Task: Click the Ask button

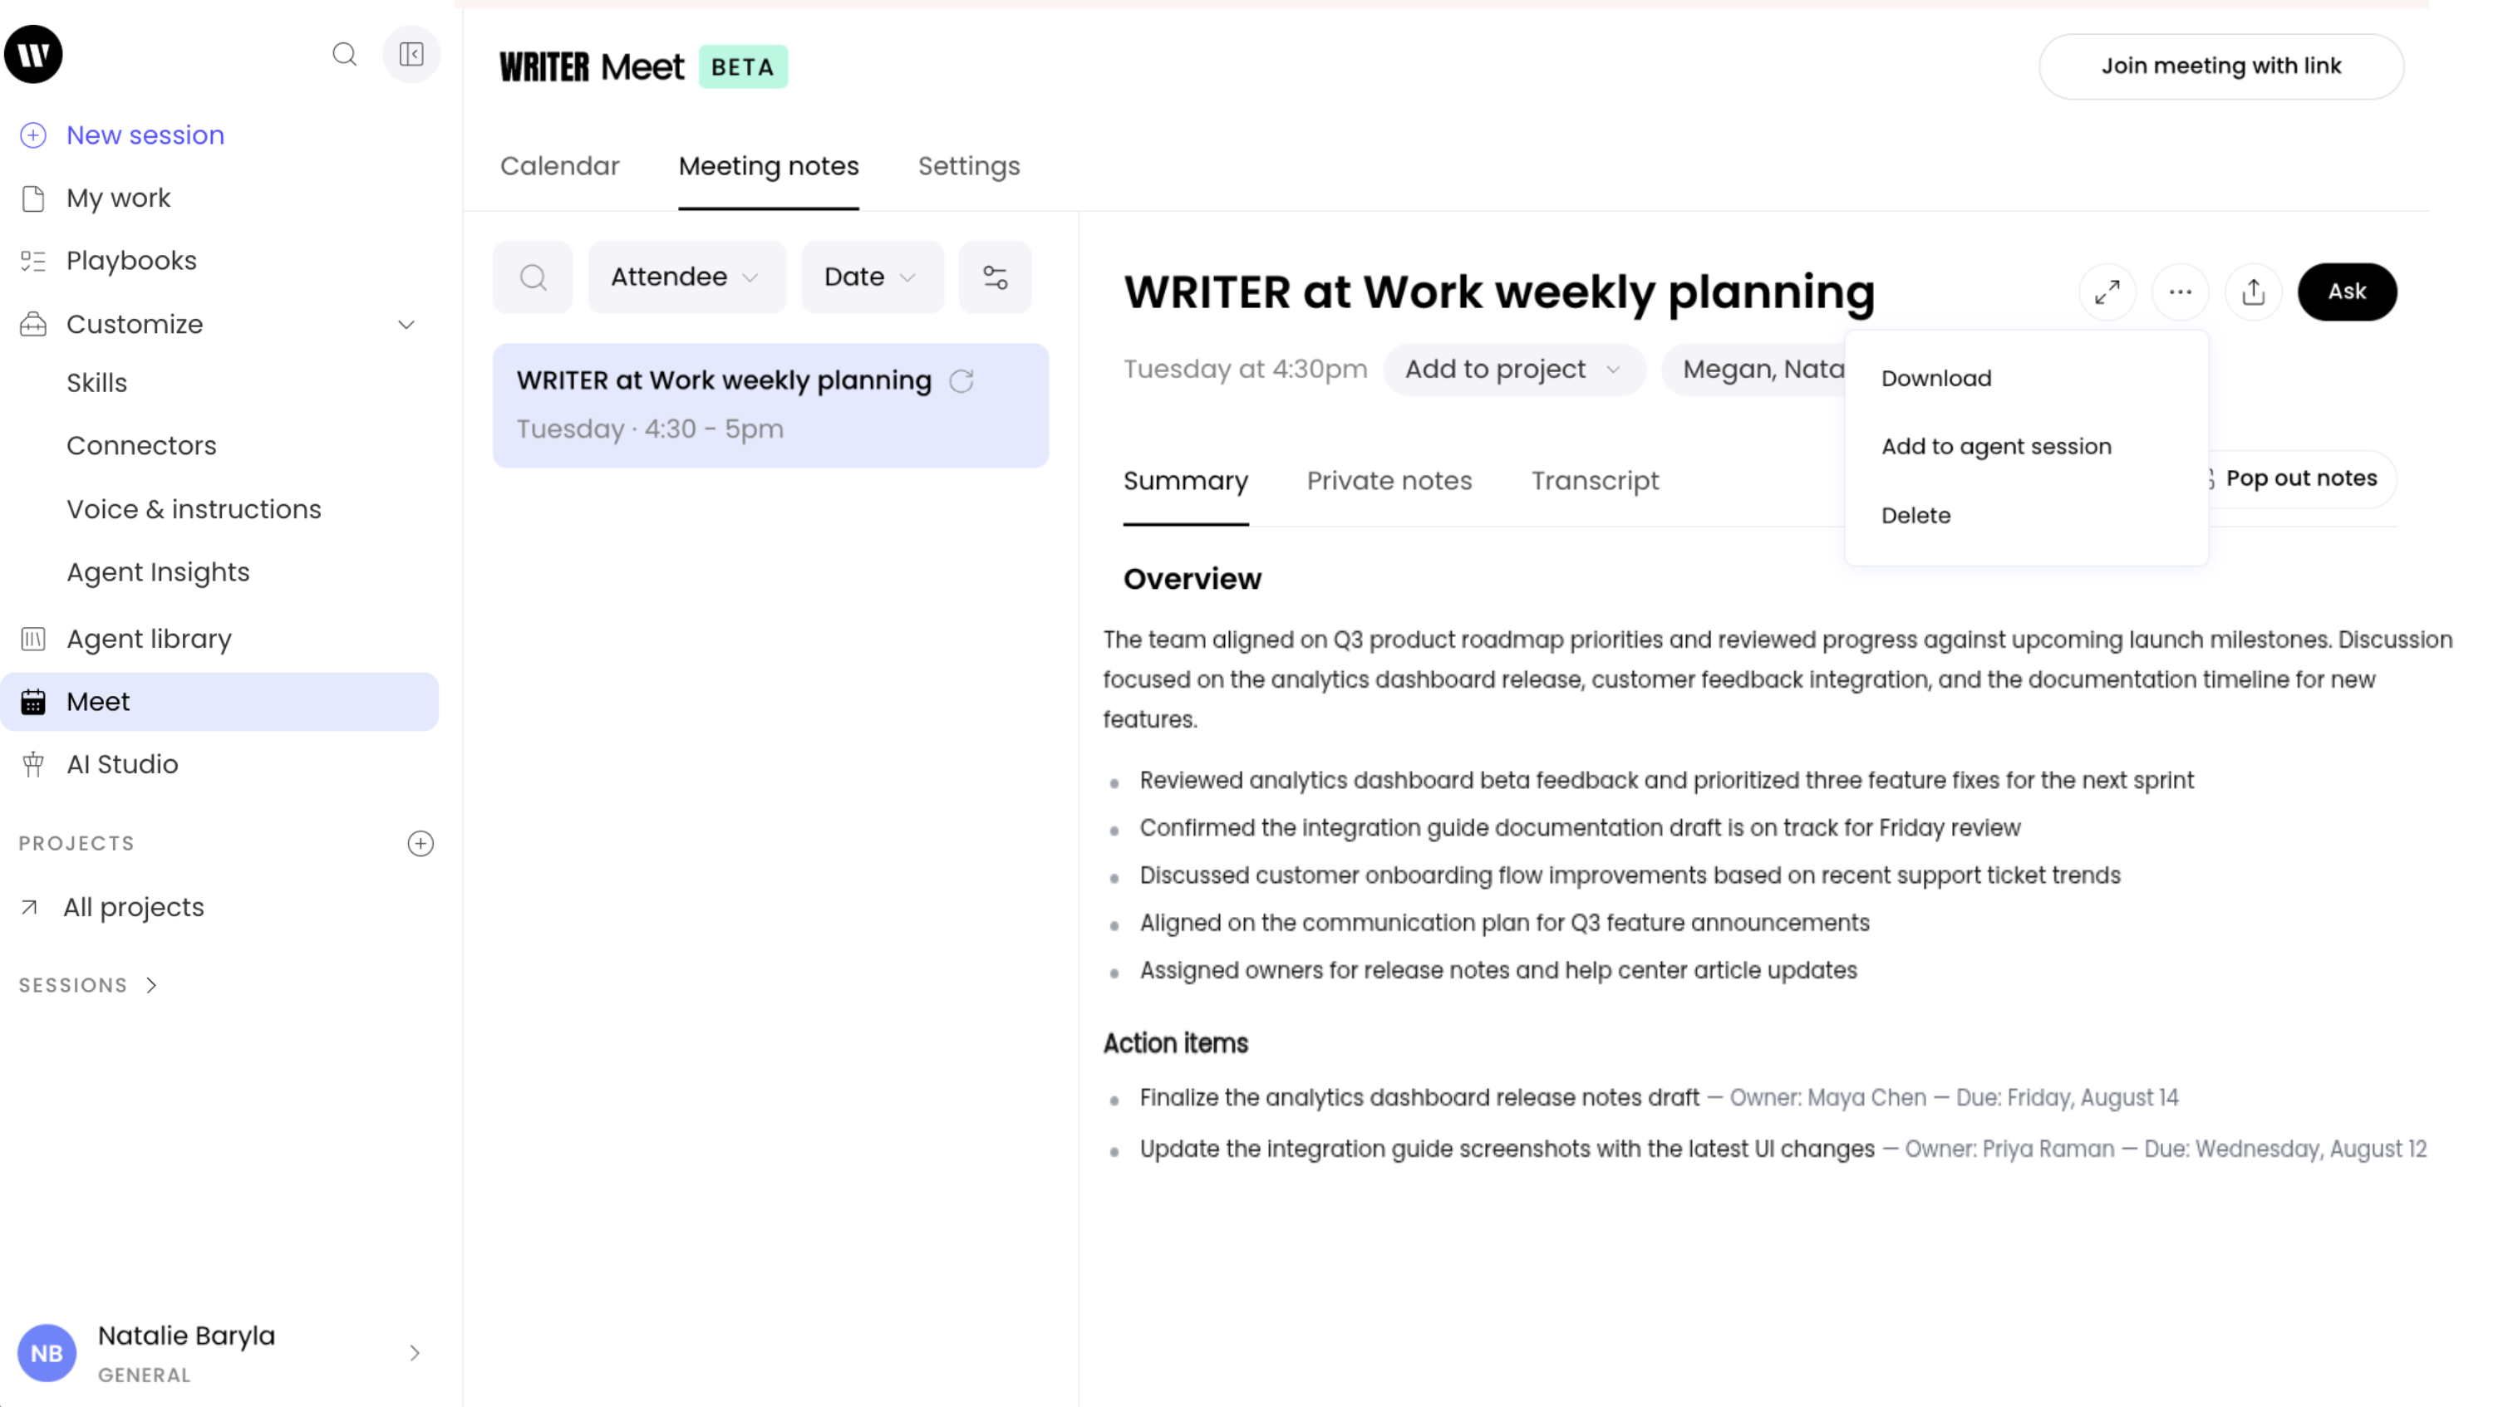Action: (2347, 292)
